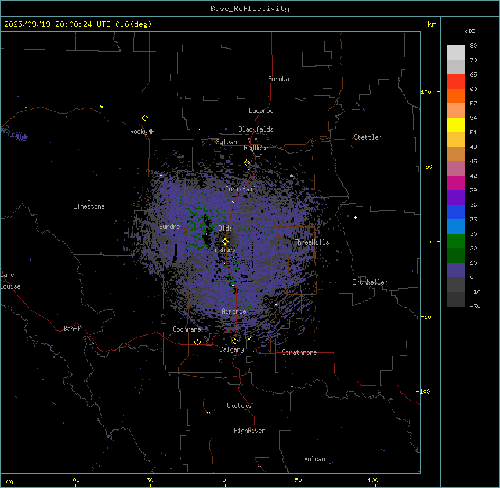500x488 pixels.
Task: Click the Stettler city label
Action: click(x=368, y=137)
